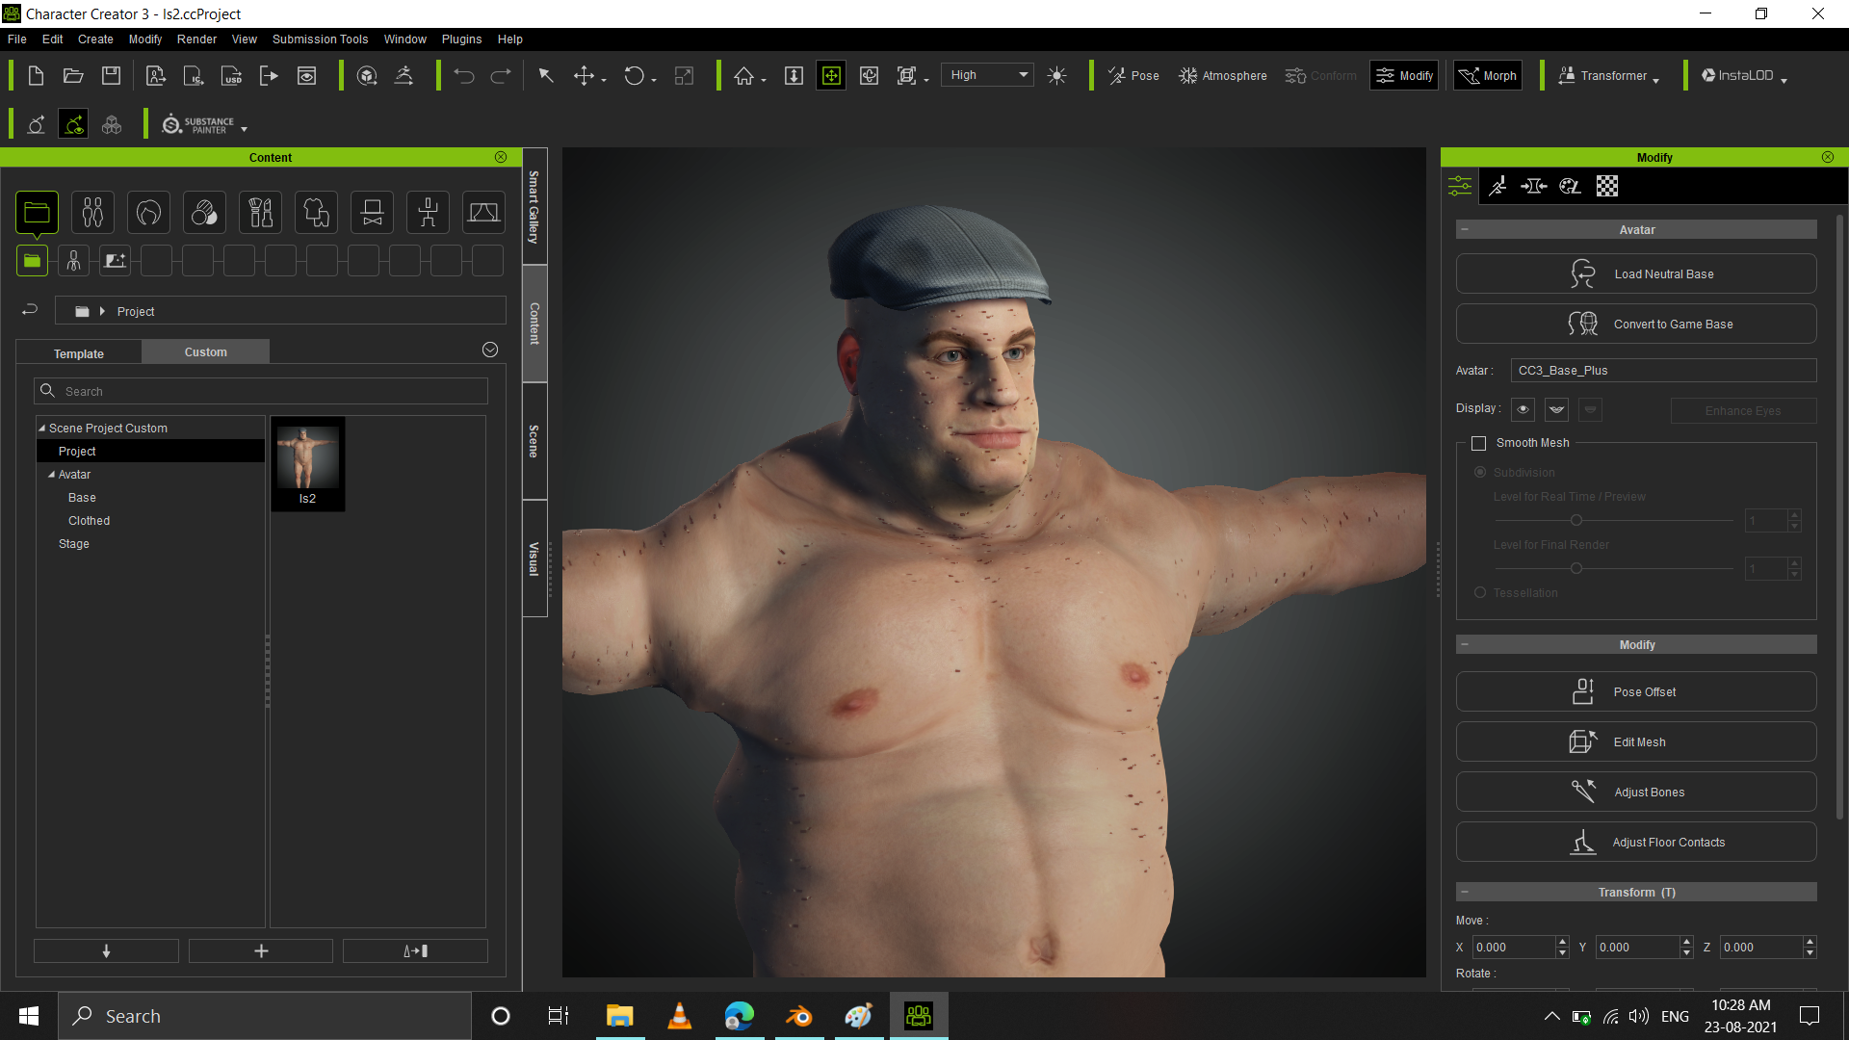Toggle Morph mode button
Viewport: 1849px width, 1040px height.
point(1488,75)
